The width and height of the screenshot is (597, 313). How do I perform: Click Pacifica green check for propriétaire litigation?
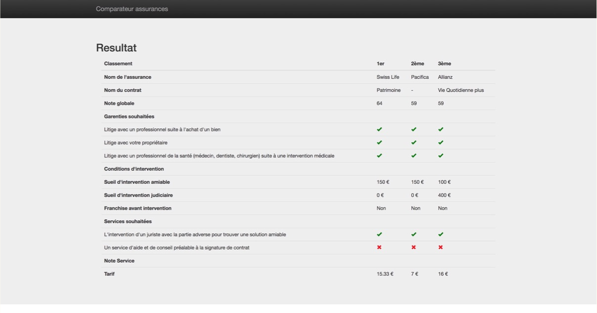[x=414, y=143]
